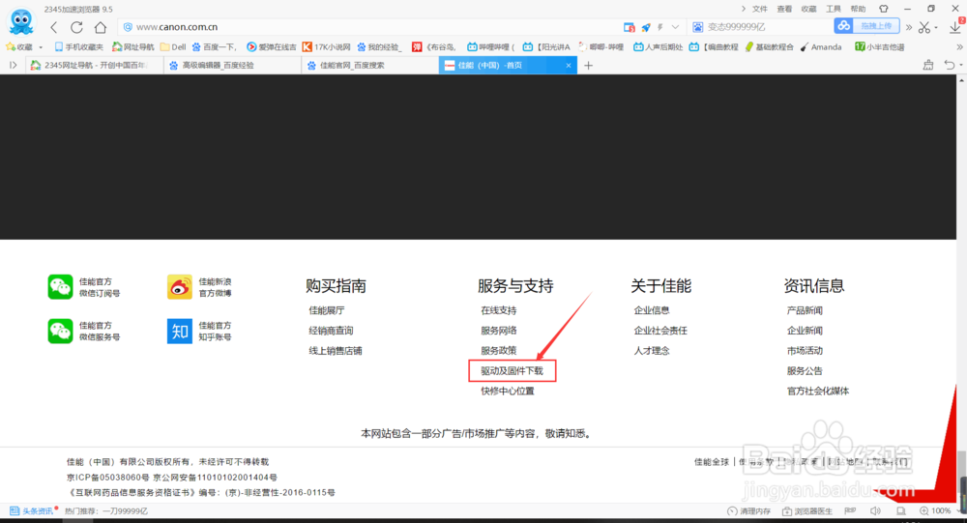967x523 pixels.
Task: Open the 佳能全球 footer link
Action: tap(712, 462)
